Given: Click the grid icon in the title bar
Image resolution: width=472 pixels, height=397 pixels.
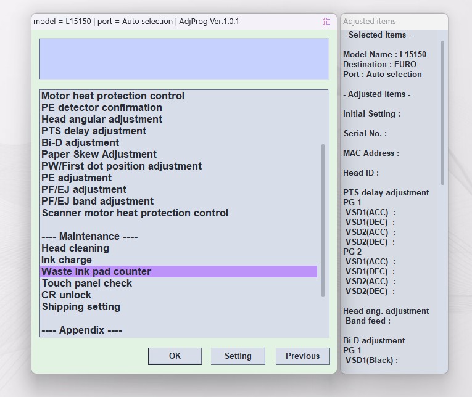Looking at the screenshot, I should [326, 22].
